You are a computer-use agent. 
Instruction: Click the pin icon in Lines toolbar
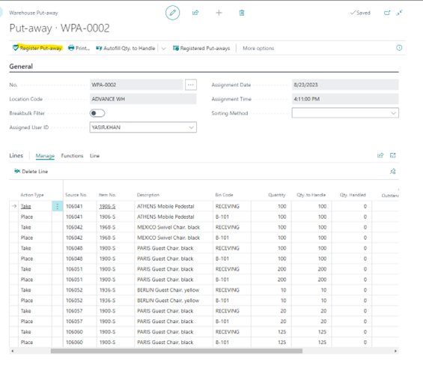coord(393,171)
